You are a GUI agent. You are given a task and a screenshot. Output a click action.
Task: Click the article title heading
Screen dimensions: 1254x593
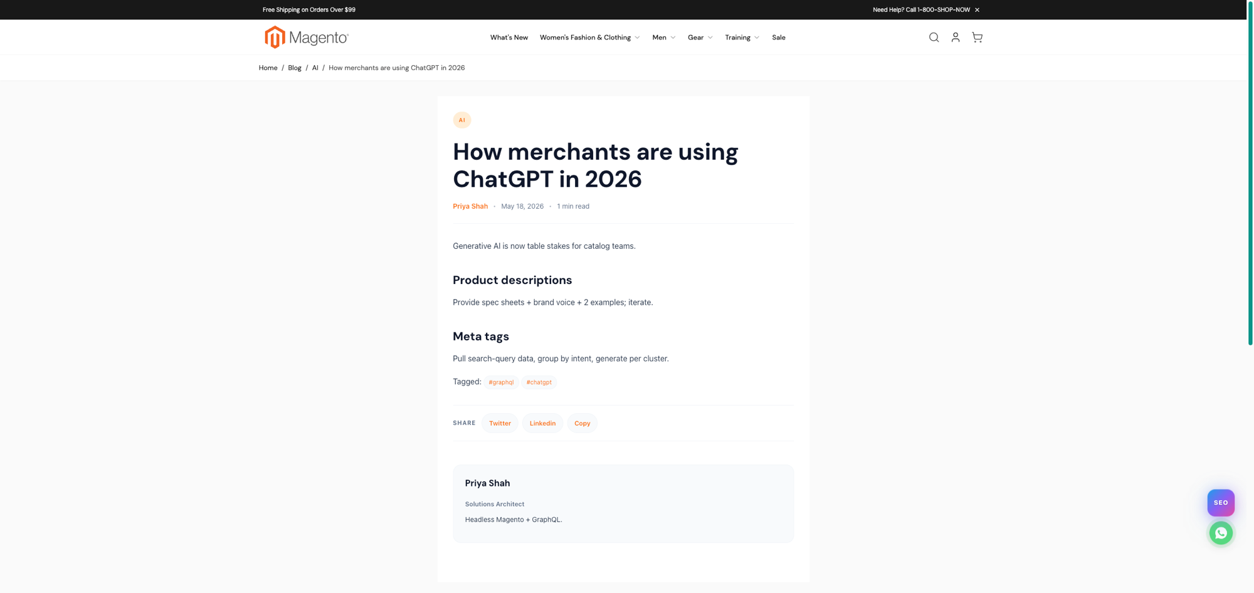click(596, 165)
